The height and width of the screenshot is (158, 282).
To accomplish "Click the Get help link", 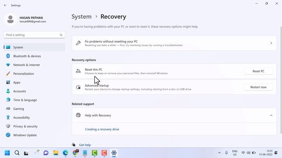I will [85, 145].
